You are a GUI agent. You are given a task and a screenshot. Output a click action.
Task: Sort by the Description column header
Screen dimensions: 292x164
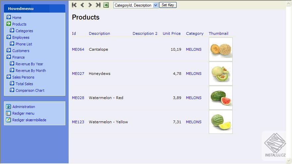(99, 33)
